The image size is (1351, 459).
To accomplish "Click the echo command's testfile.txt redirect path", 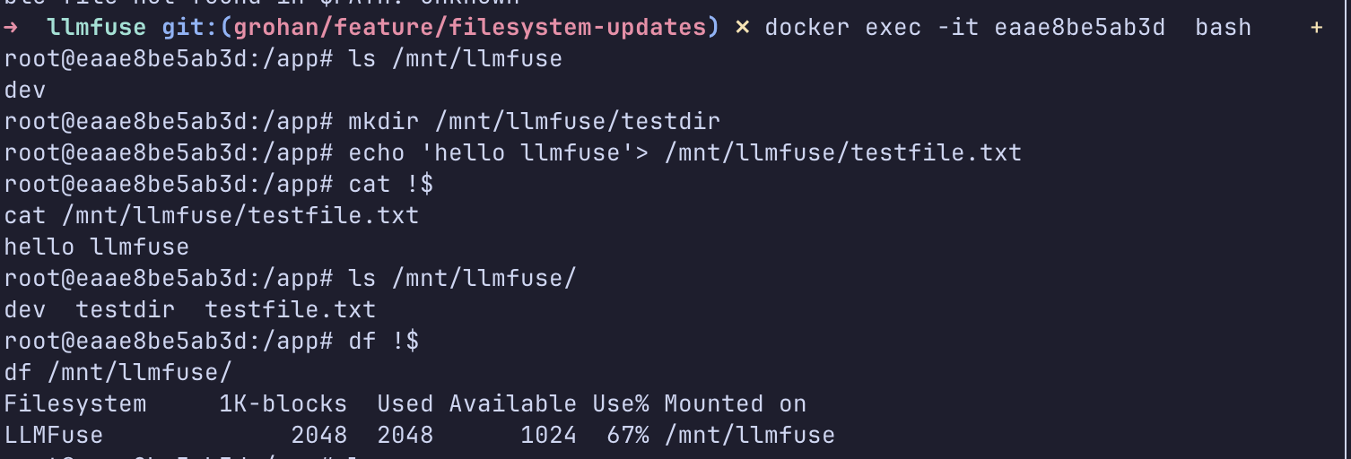I will pyautogui.click(x=842, y=152).
